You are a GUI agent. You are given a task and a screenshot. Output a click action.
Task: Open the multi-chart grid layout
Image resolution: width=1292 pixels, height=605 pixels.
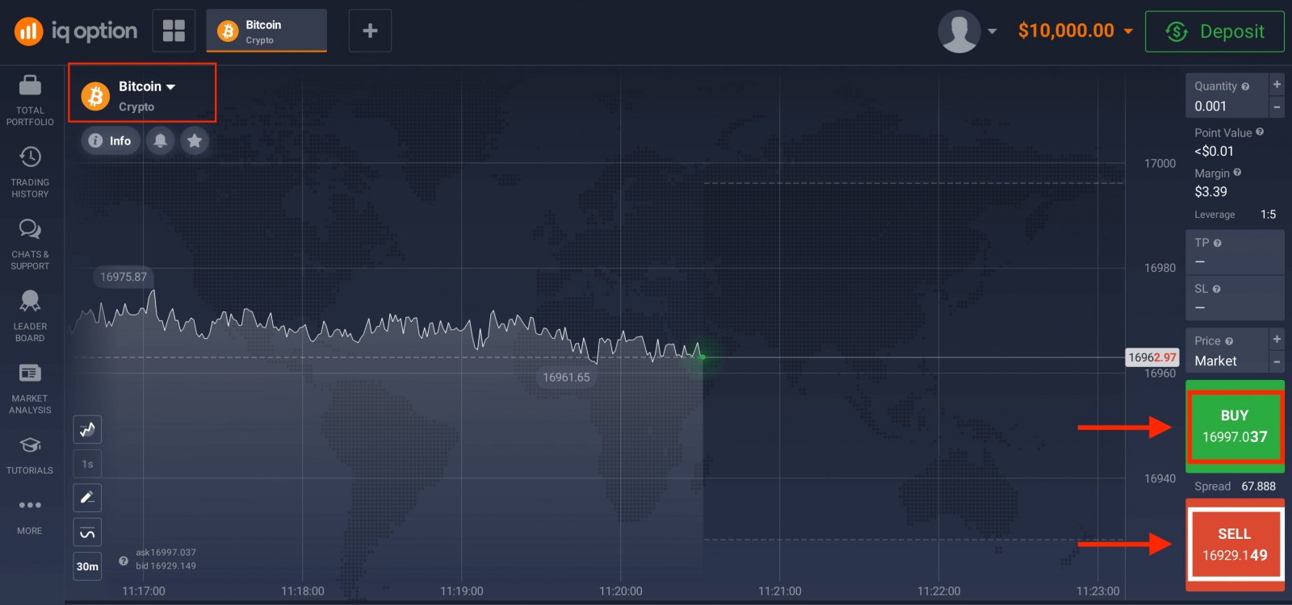pyautogui.click(x=174, y=31)
